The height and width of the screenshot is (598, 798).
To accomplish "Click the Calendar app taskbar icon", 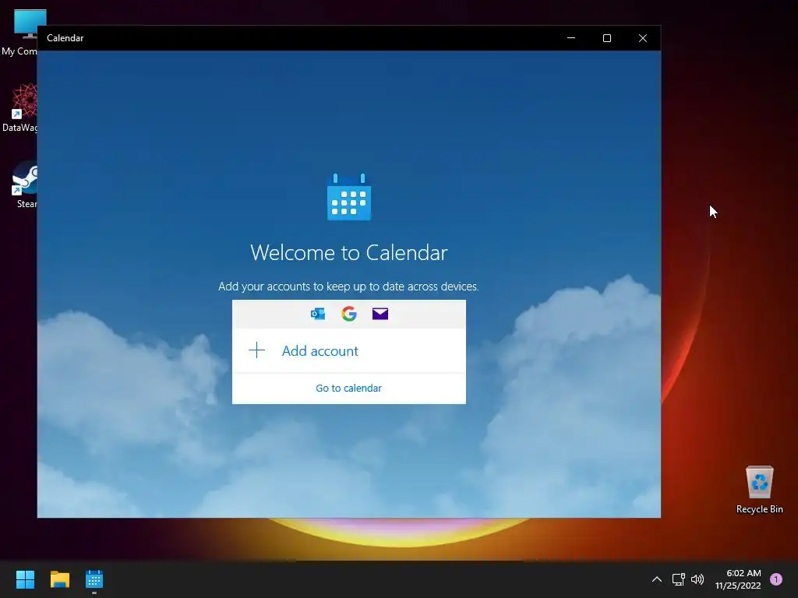I will [x=94, y=579].
